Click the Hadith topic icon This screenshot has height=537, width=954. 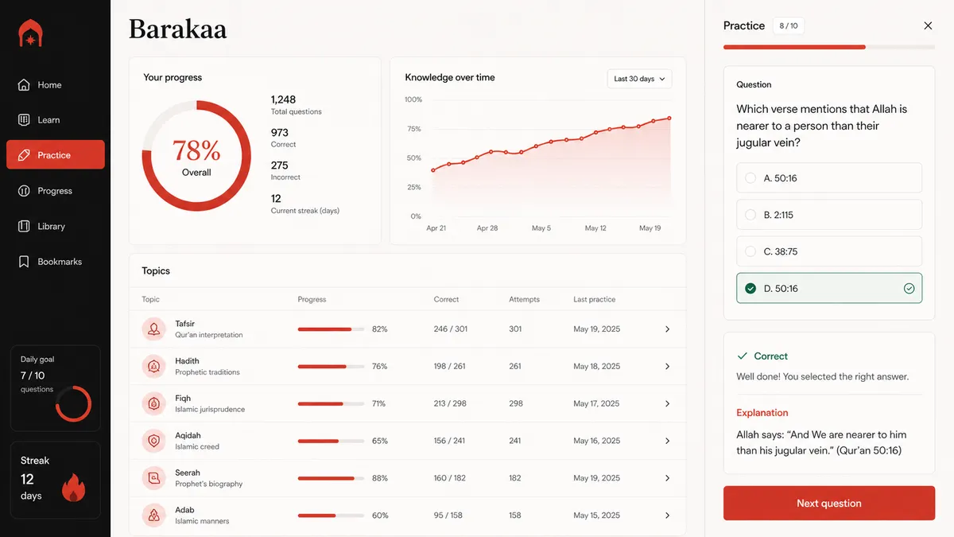pyautogui.click(x=153, y=366)
